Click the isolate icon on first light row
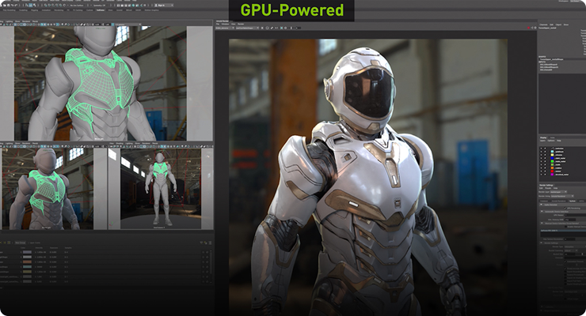 click(x=204, y=252)
